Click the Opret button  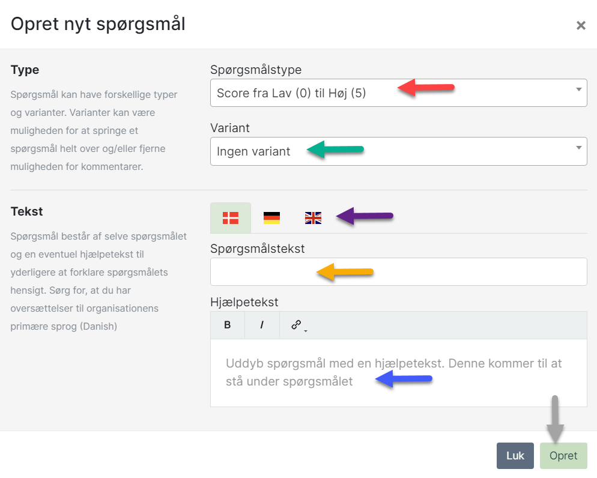point(563,456)
